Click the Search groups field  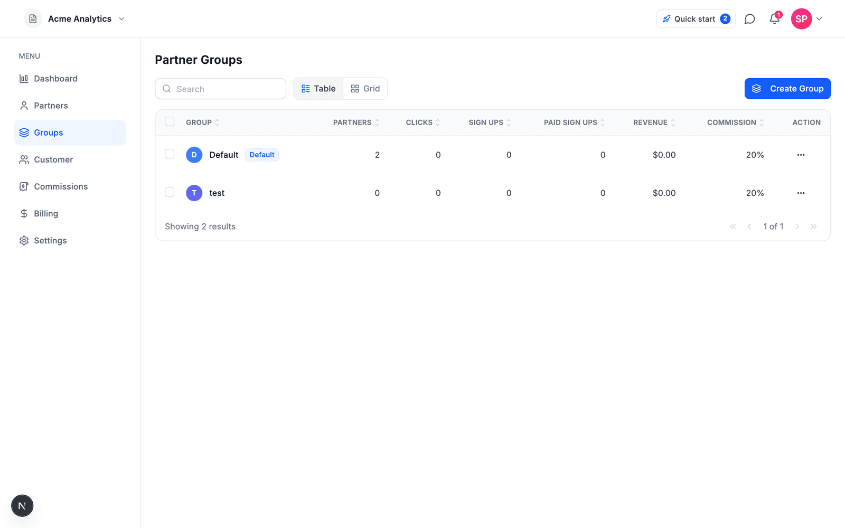click(x=221, y=89)
